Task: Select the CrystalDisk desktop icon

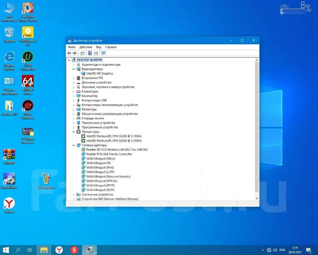Action: coord(9,181)
